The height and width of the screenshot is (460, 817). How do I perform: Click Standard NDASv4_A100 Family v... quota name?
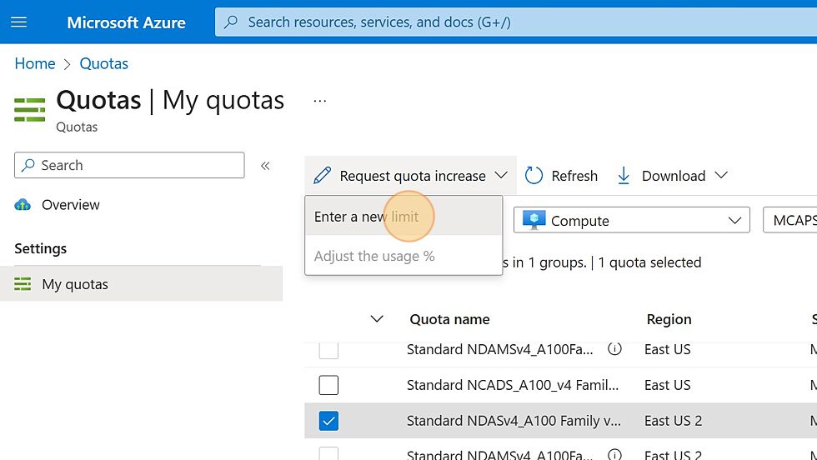(514, 420)
